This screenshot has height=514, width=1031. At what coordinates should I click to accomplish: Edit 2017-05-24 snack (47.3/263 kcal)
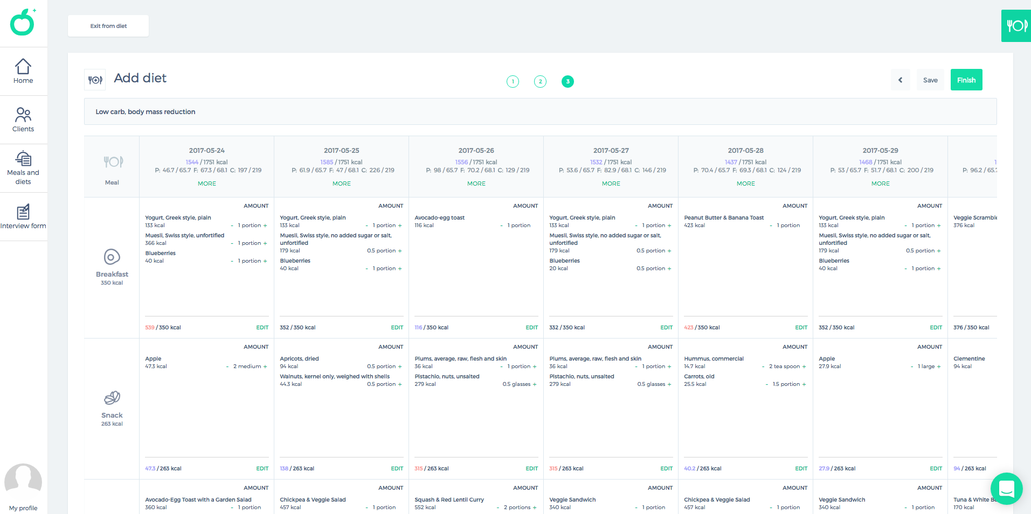(262, 469)
